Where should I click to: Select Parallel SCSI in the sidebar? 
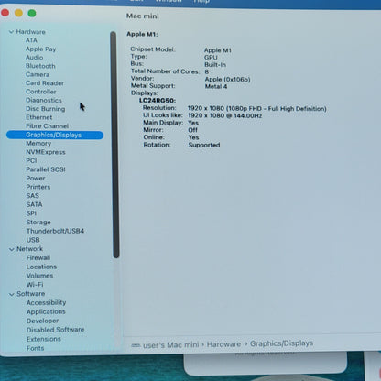pyautogui.click(x=46, y=169)
